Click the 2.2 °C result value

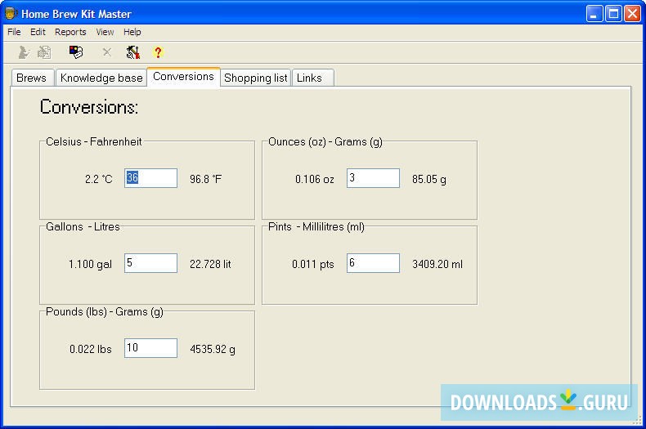(98, 179)
